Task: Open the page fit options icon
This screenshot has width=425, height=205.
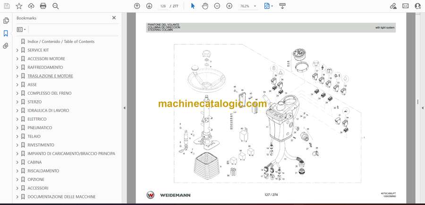Action: (x=268, y=6)
